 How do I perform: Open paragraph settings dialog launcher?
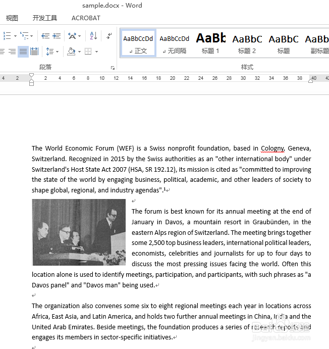pos(113,68)
